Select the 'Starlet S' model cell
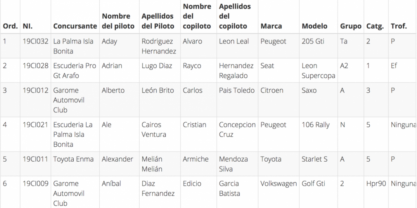 coord(314,159)
